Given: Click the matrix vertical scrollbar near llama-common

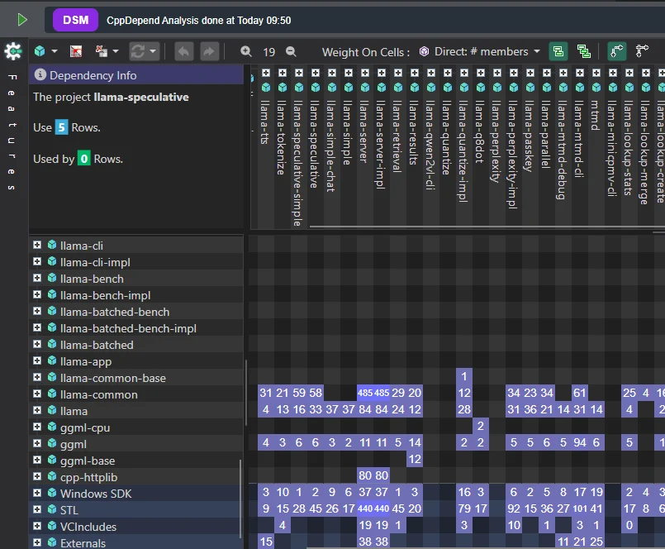Looking at the screenshot, I should pos(246,393).
